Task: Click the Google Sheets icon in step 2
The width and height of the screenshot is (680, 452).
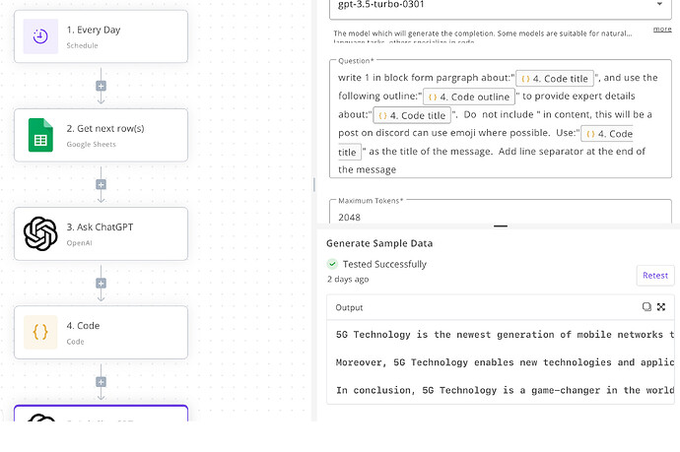Action: 40,135
